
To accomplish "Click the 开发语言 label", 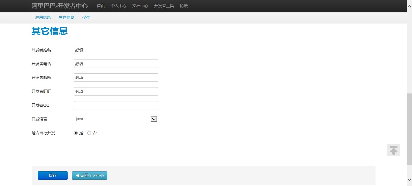I will [39, 119].
